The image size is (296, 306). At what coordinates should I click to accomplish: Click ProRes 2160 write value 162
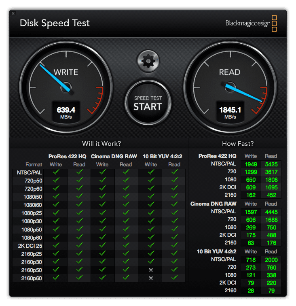click(x=251, y=195)
